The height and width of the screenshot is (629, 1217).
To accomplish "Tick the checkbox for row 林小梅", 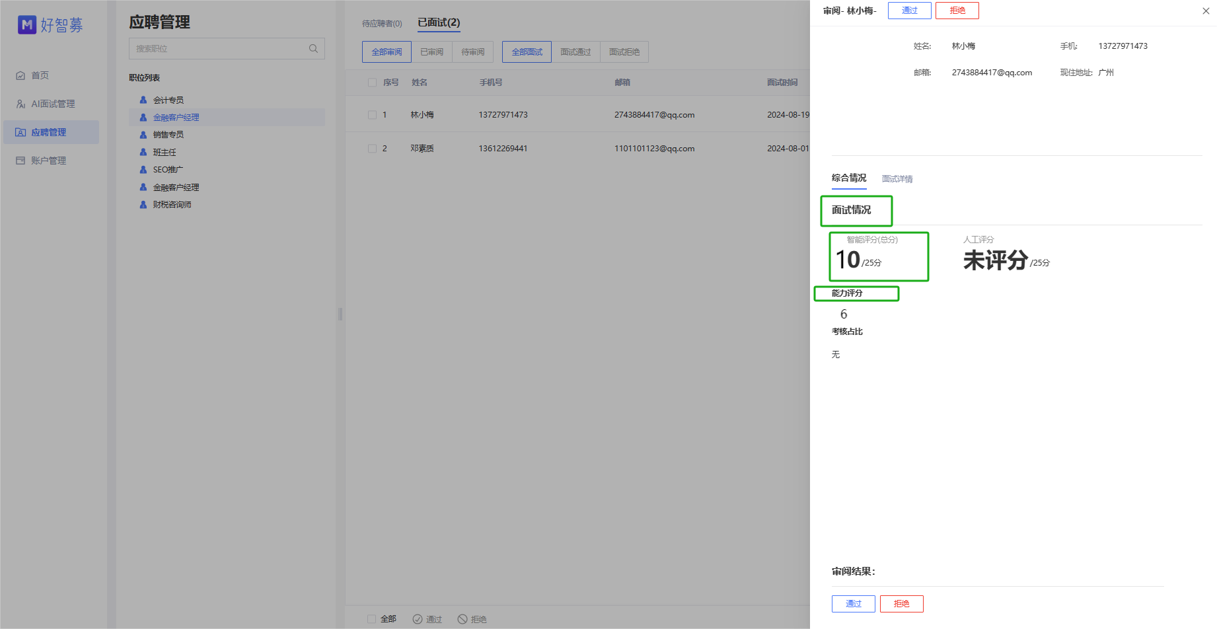I will pos(372,115).
